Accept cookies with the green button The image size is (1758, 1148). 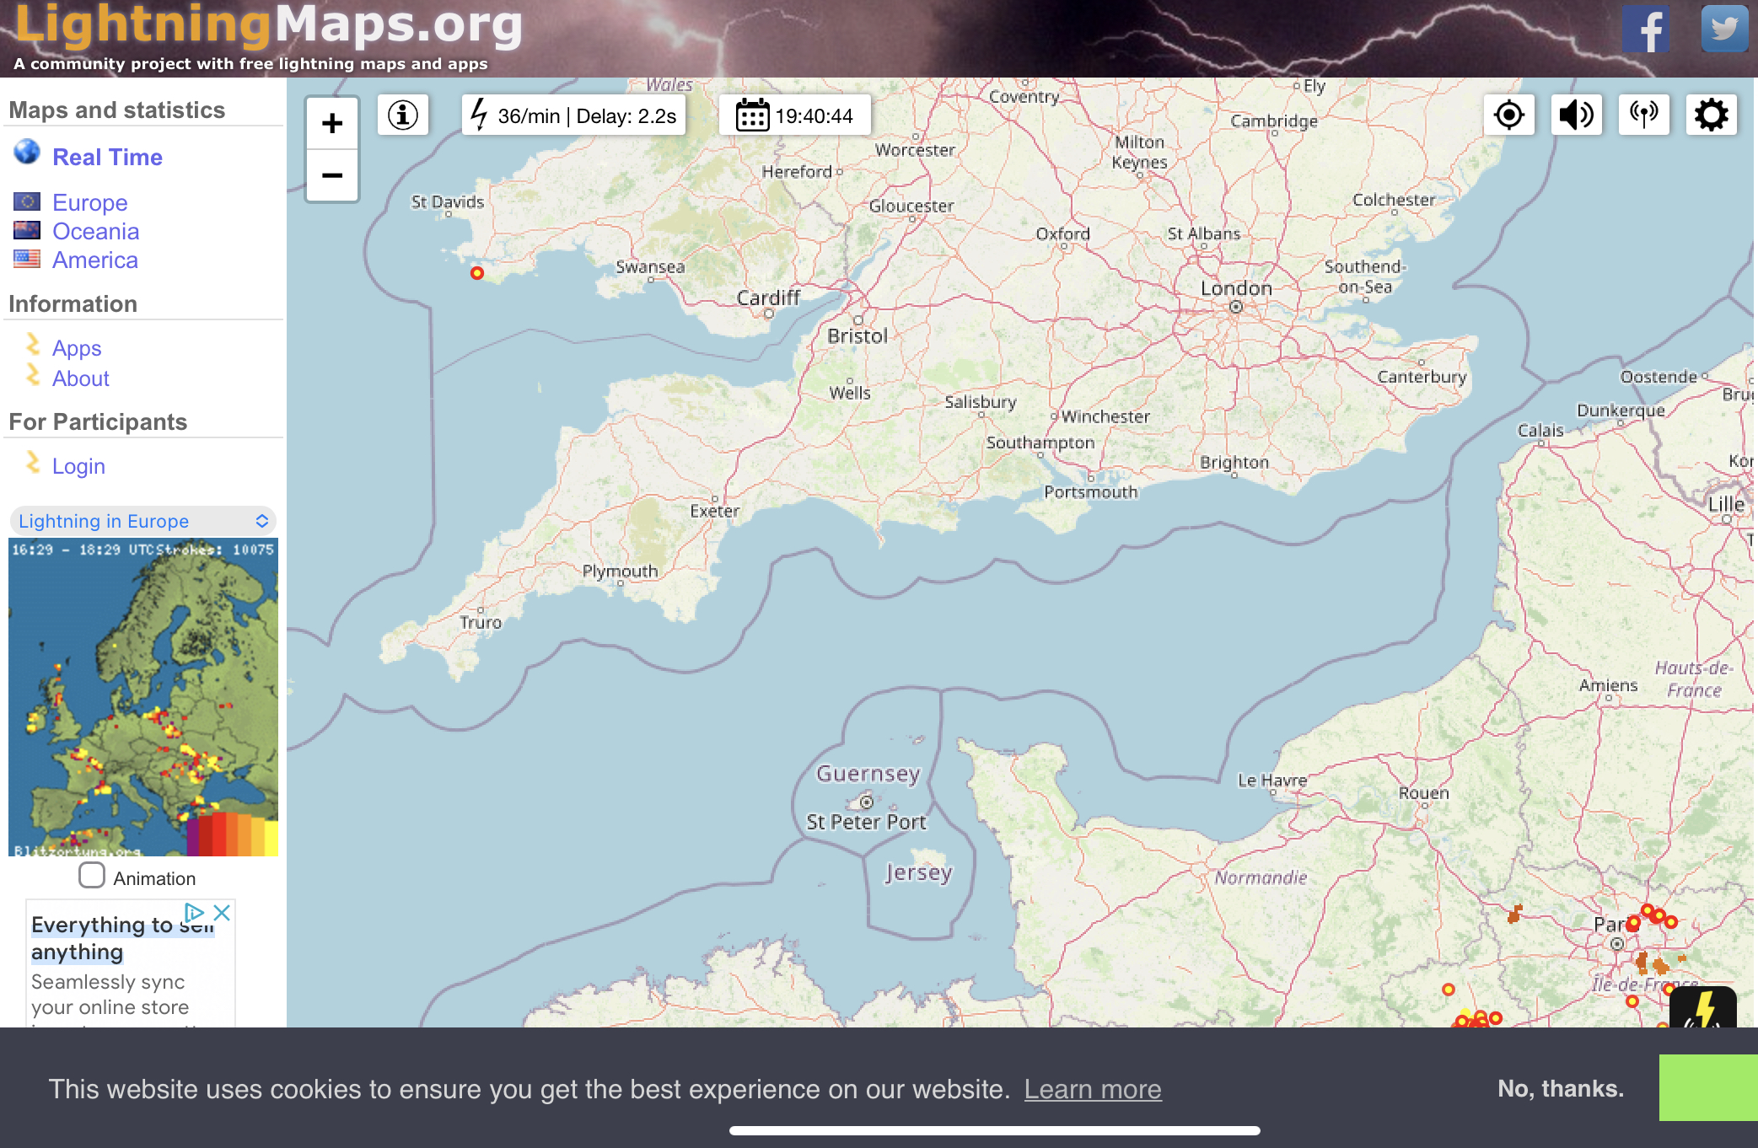1708,1087
